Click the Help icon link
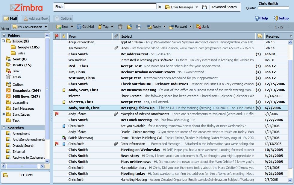 point(261,18)
